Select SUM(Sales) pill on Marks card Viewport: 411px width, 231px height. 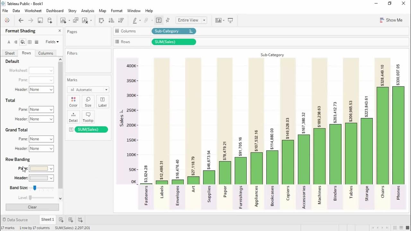[x=91, y=130]
